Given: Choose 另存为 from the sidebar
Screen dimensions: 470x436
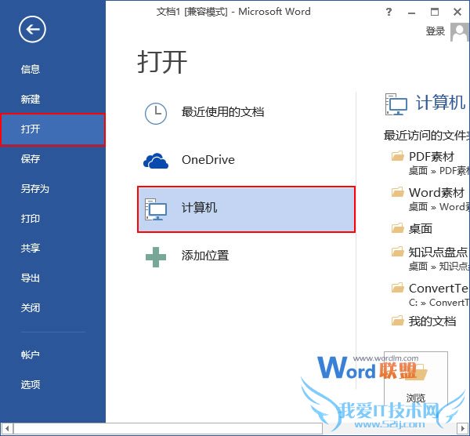Looking at the screenshot, I should click(x=34, y=188).
